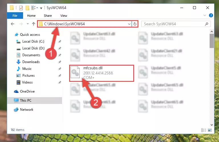Go forward with the forward arrow
This screenshot has width=219, height=142.
[21, 24]
